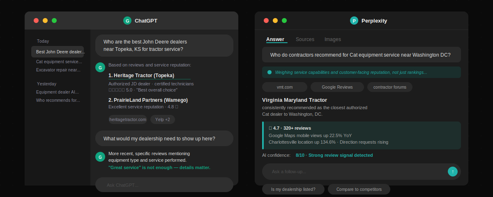Screen dimensions: 493x197
Task: Click the vmt.com source chip
Action: [x=285, y=87]
